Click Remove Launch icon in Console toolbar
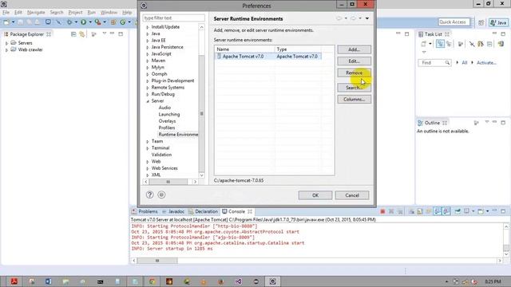This screenshot has height=287, width=511. [391, 211]
